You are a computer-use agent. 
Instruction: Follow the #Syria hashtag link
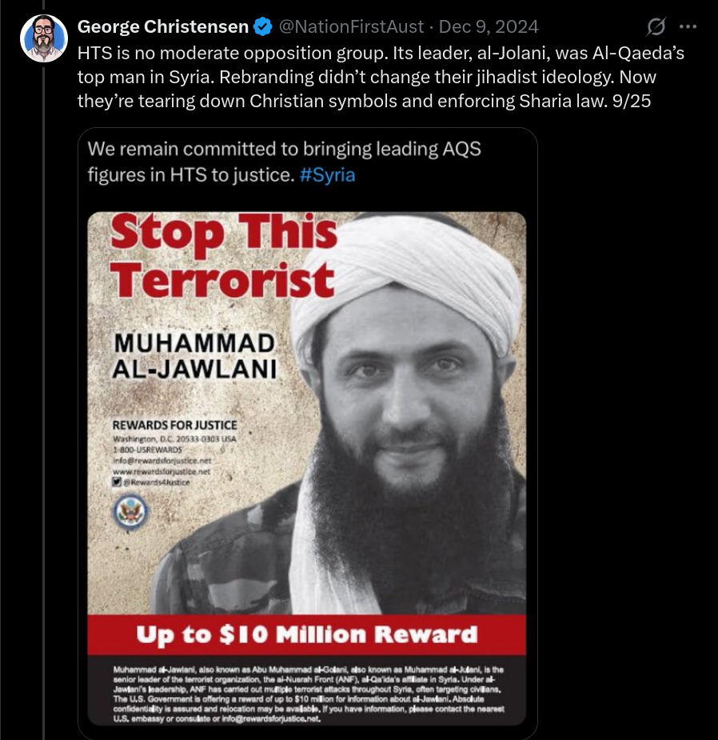(327, 175)
